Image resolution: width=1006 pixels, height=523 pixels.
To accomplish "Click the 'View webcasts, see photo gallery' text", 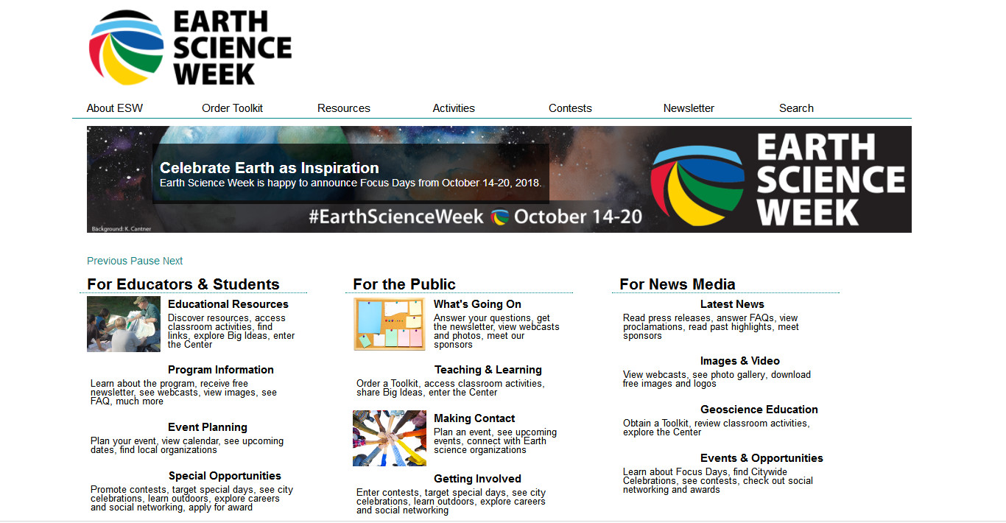I will pos(717,379).
